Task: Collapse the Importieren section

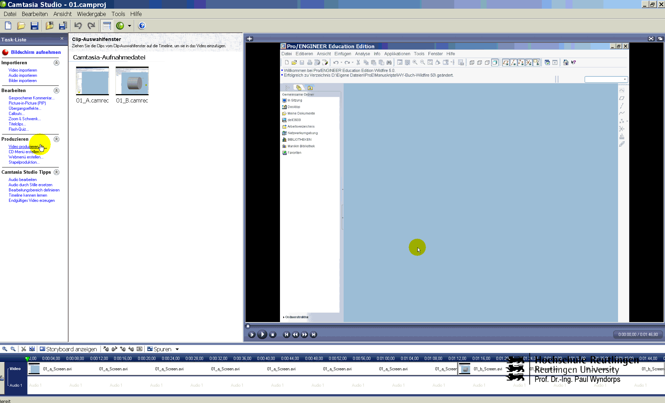Action: coord(56,63)
